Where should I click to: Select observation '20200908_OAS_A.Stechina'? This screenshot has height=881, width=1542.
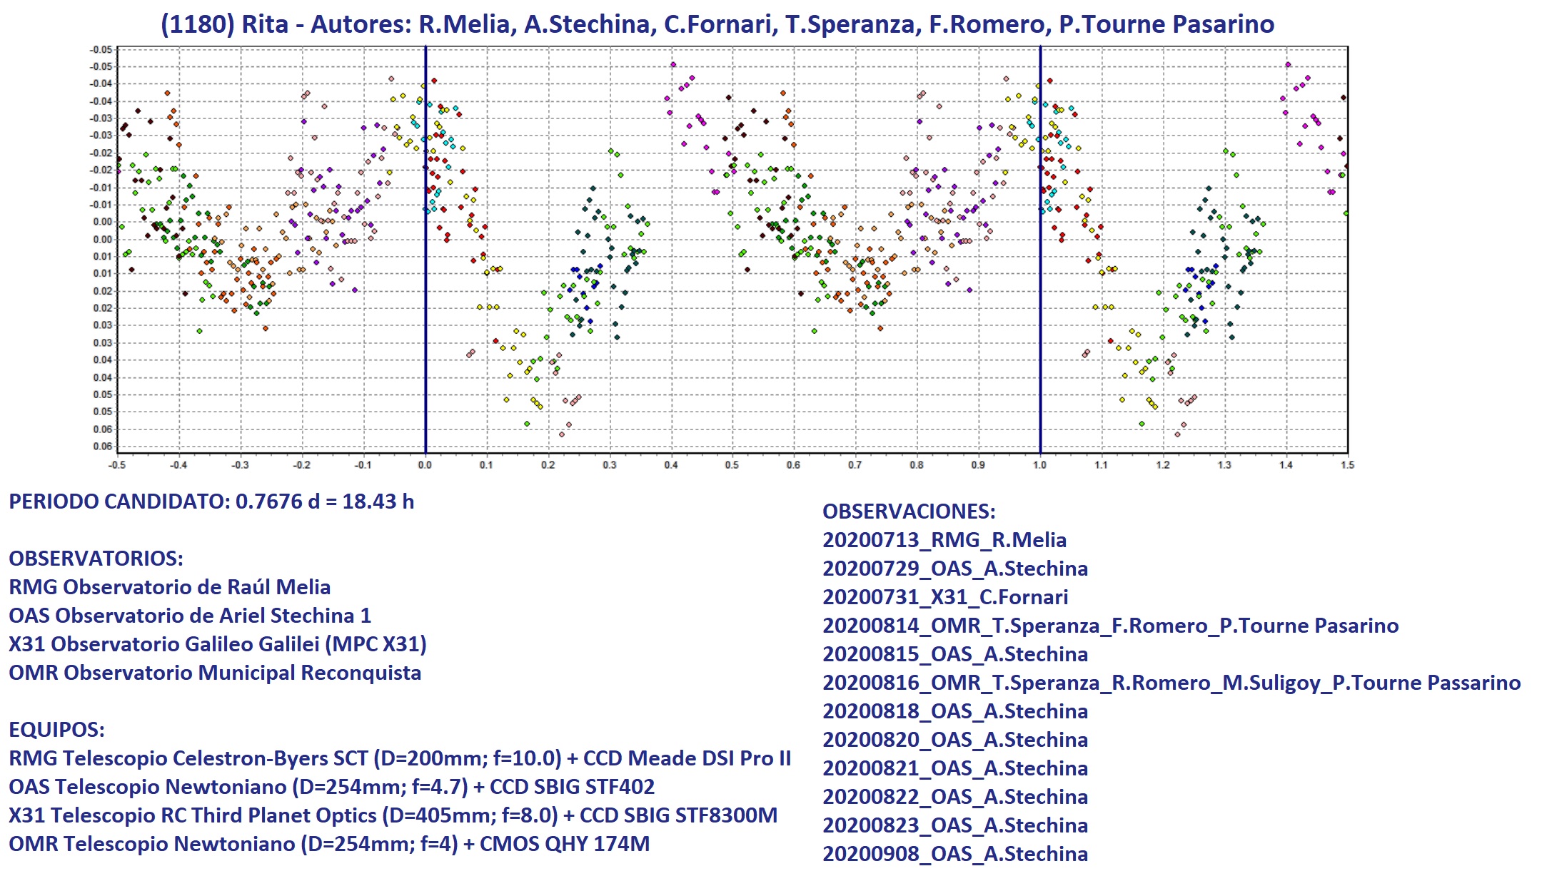955,854
